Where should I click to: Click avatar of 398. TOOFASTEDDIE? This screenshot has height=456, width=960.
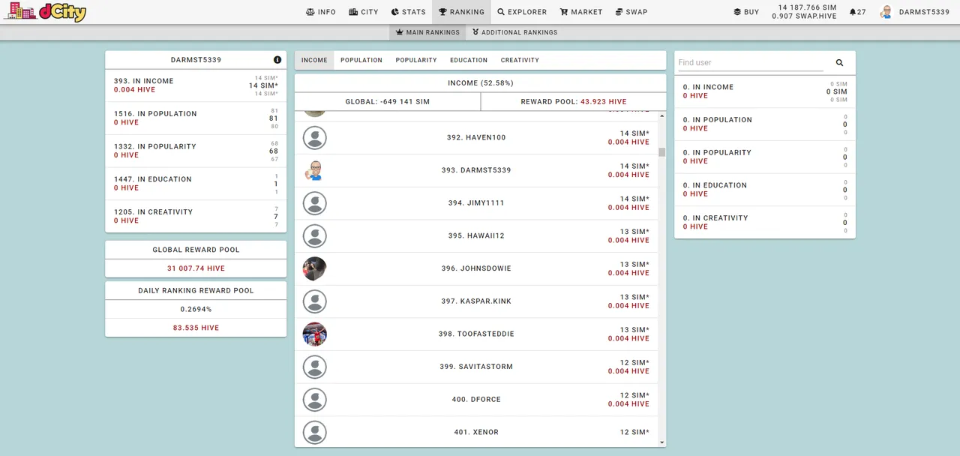click(x=315, y=334)
